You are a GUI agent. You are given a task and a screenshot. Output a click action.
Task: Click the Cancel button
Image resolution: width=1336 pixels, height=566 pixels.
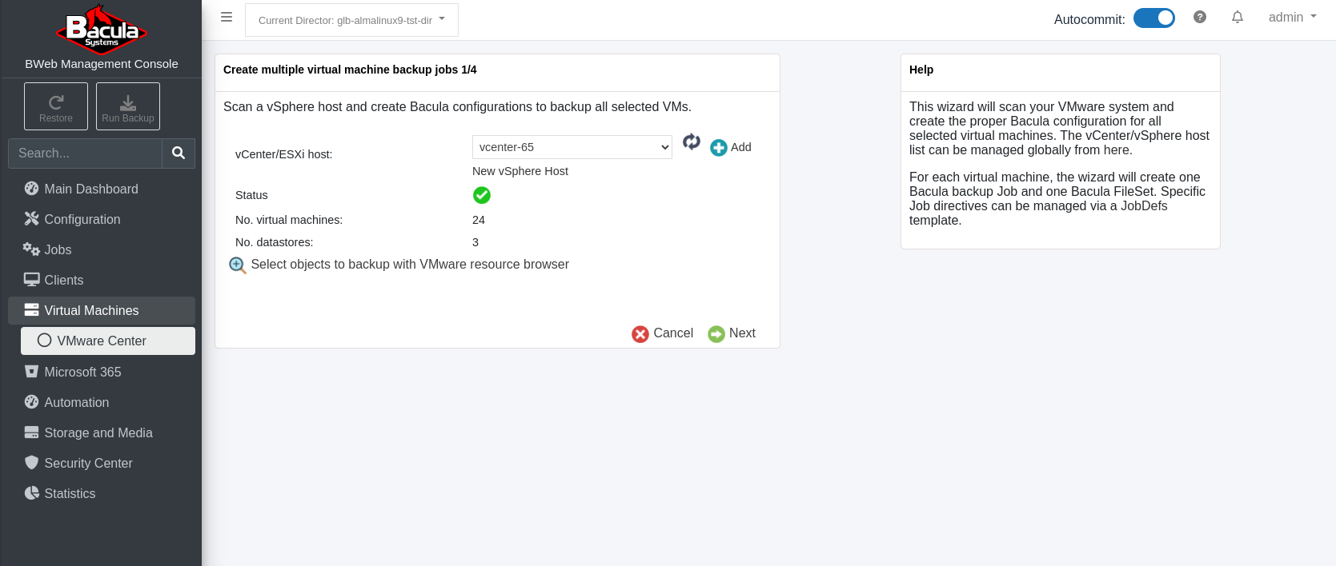[x=663, y=333]
